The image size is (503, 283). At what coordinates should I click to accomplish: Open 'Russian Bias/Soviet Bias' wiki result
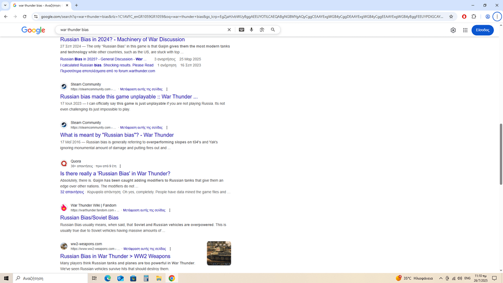89,218
